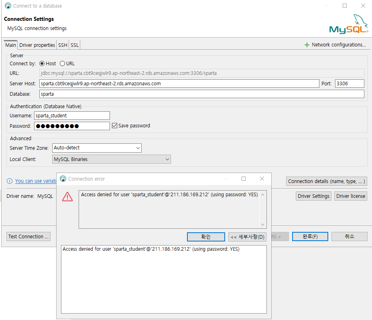Screen dimensions: 372x320
Task: Switch to the Main tab
Action: click(10, 45)
